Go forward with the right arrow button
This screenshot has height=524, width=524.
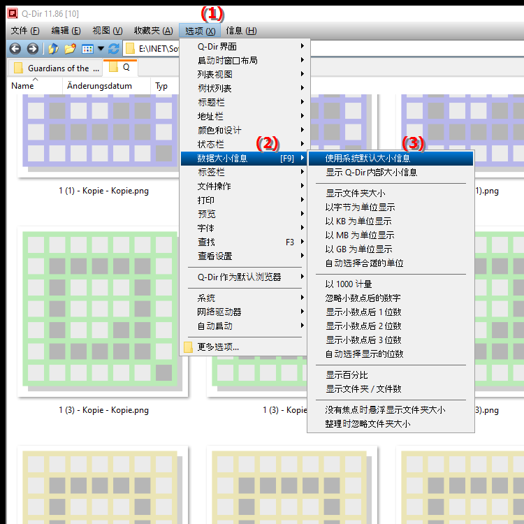click(32, 49)
